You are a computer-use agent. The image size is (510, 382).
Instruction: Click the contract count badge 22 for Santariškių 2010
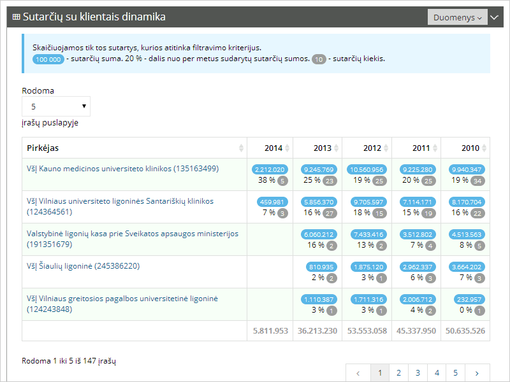[x=477, y=213]
